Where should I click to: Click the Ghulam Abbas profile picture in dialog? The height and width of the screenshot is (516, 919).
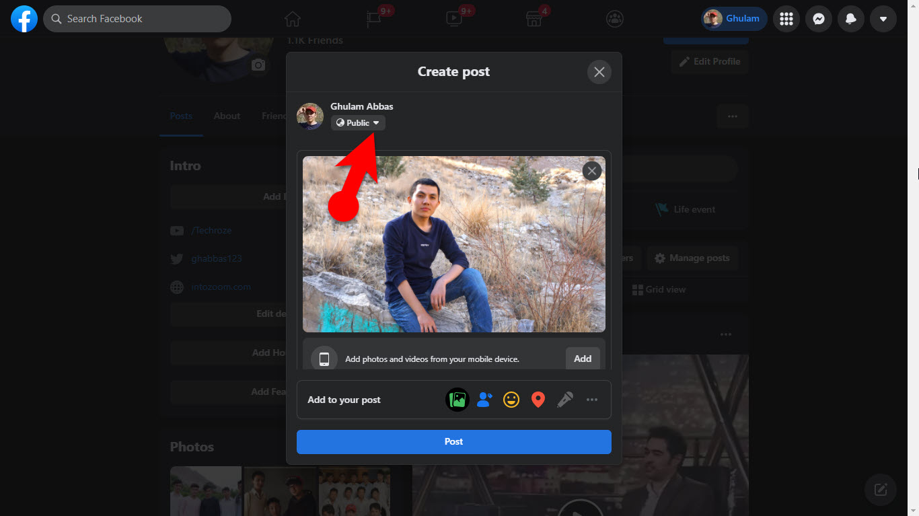click(310, 116)
